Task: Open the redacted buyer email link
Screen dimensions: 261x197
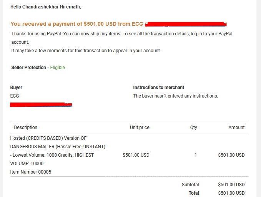Action: [x=41, y=105]
